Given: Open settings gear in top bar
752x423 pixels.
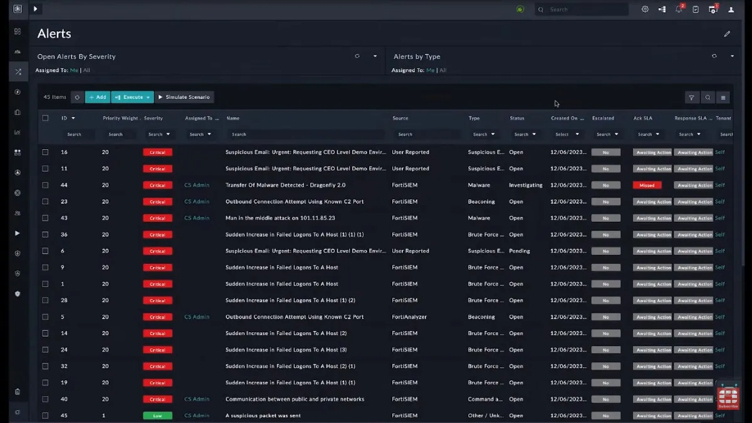Looking at the screenshot, I should (x=645, y=9).
